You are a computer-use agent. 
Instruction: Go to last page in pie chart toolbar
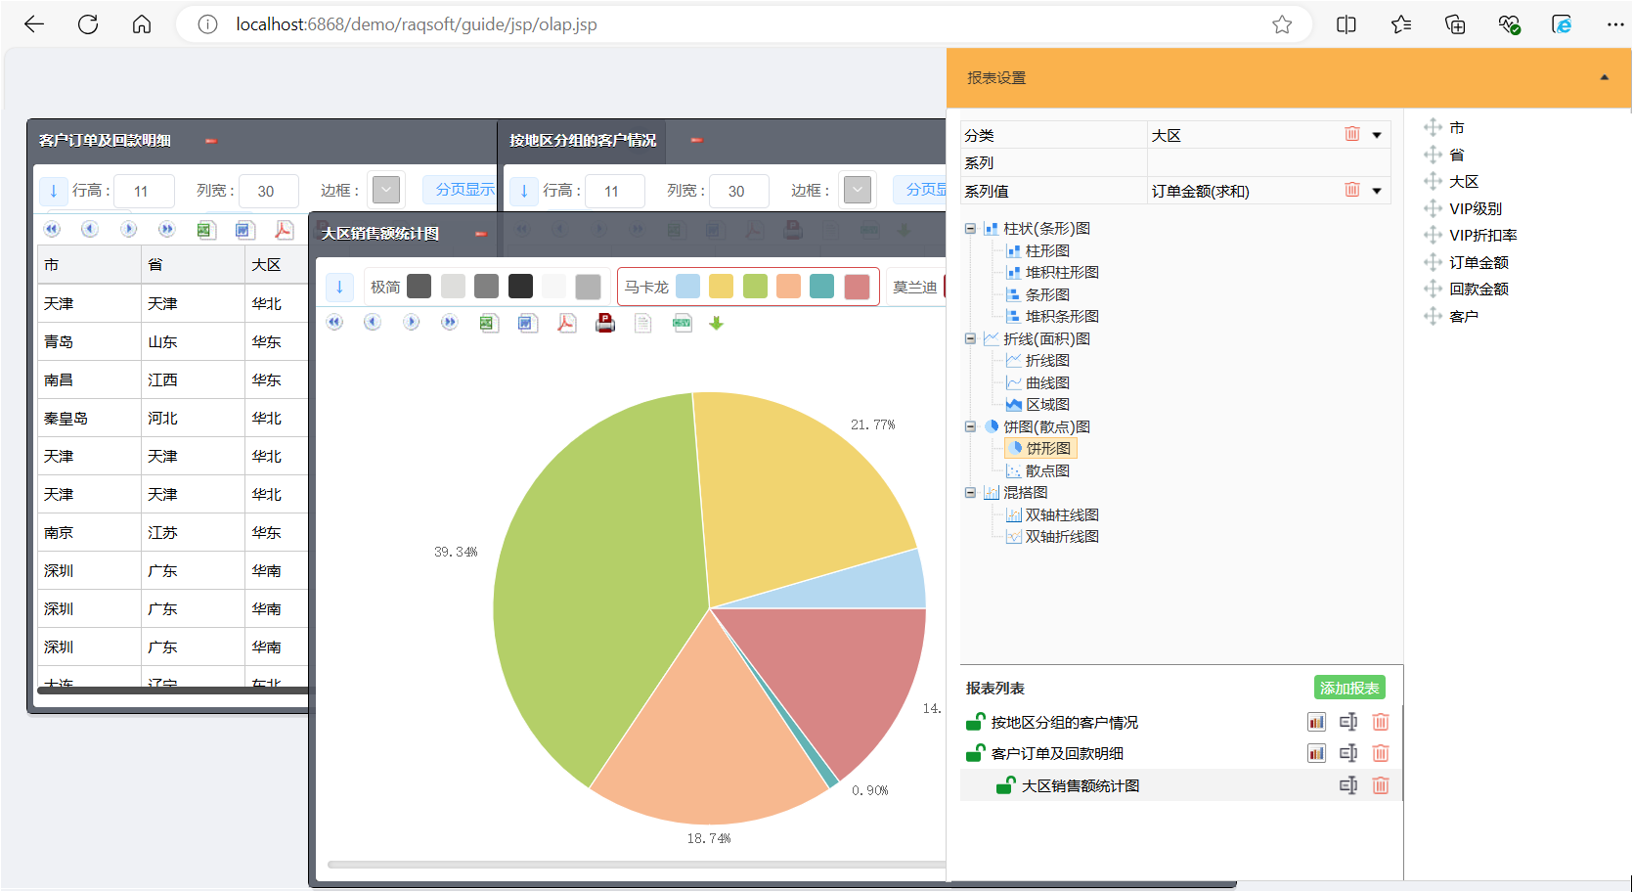[449, 322]
